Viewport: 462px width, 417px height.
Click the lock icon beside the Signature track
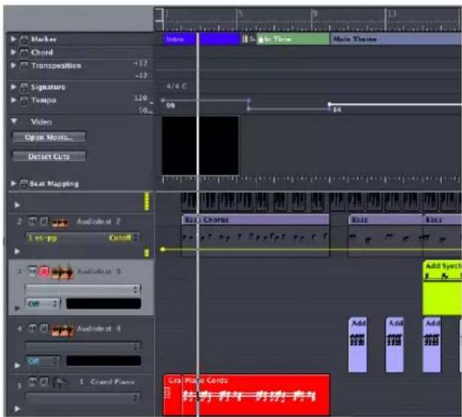point(24,88)
